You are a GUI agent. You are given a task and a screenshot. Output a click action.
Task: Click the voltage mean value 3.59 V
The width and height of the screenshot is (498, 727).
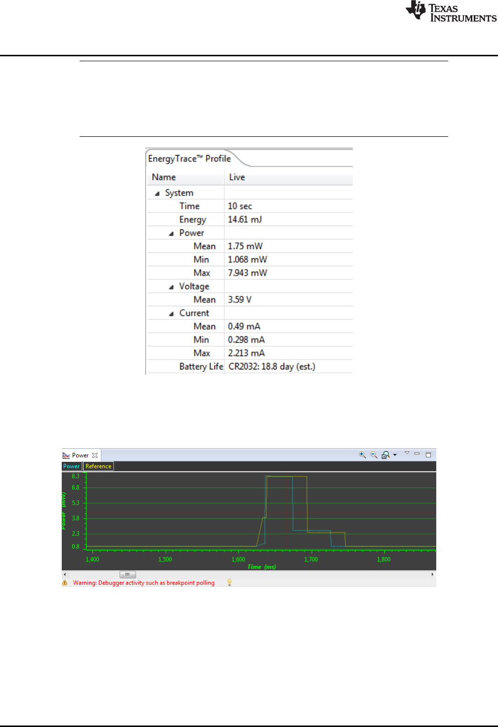coord(239,299)
